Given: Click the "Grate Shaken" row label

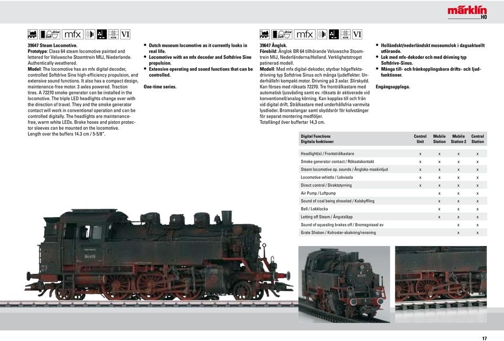Looking at the screenshot, I should 338,232.
